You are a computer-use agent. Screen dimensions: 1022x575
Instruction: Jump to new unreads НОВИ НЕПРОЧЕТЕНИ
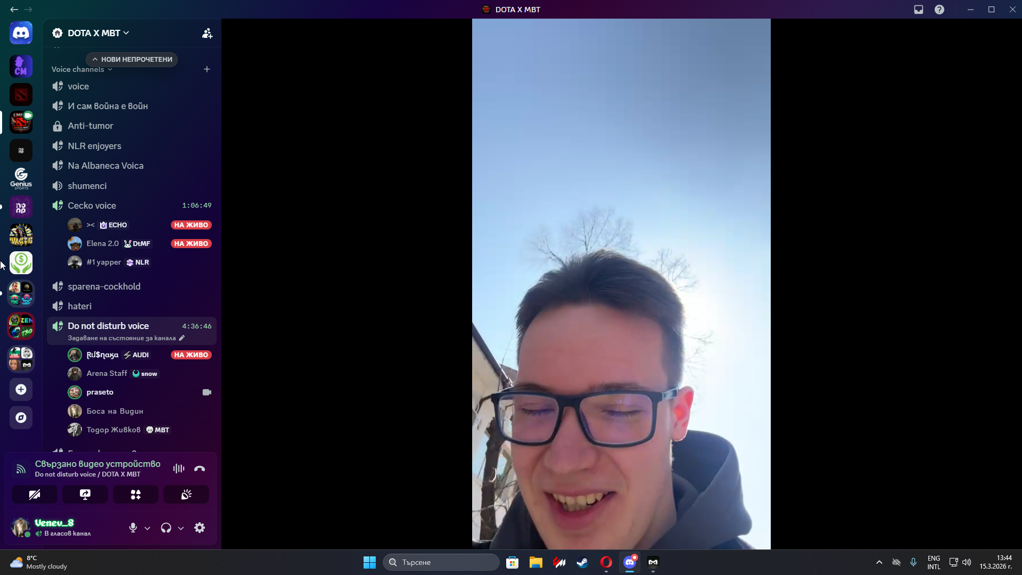coord(132,59)
